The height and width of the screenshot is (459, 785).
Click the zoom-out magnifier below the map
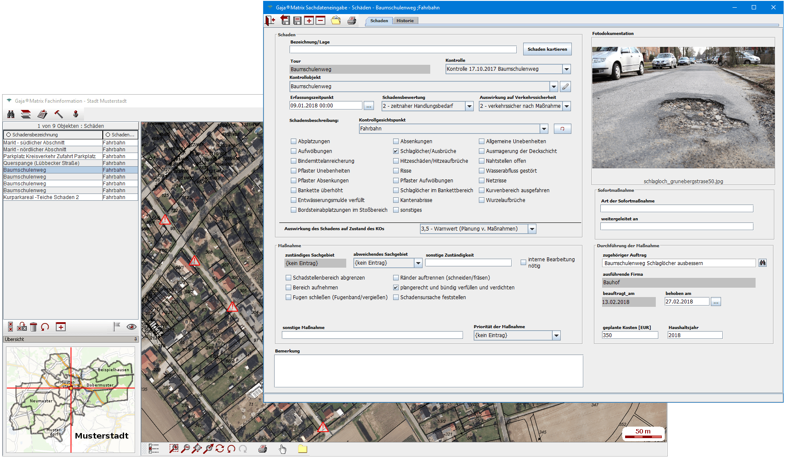[x=185, y=449]
